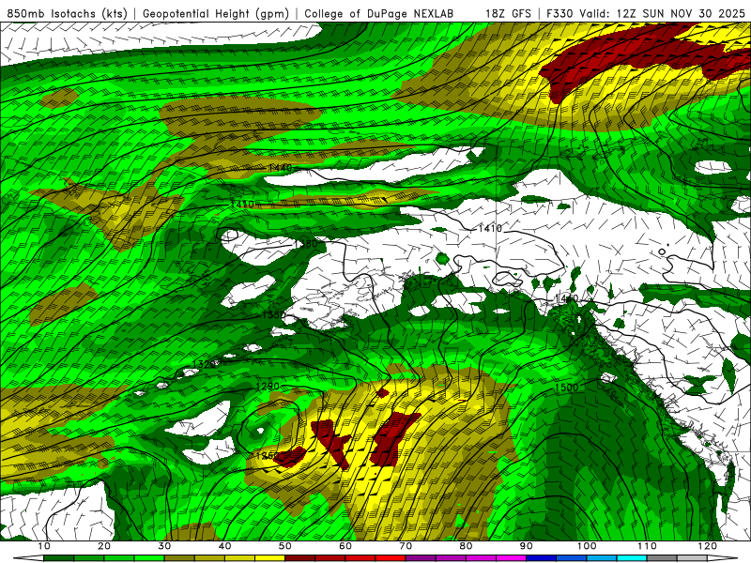The height and width of the screenshot is (563, 751).
Task: Select the "Geopotential Height (gpm)" header label
Action: (x=216, y=14)
